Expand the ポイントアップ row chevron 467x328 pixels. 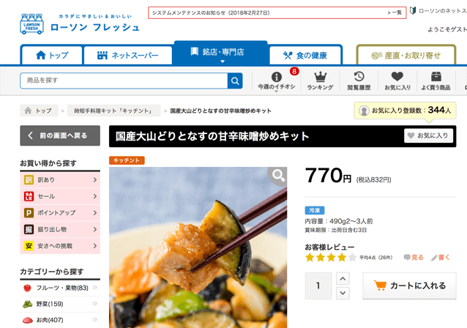coord(95,213)
